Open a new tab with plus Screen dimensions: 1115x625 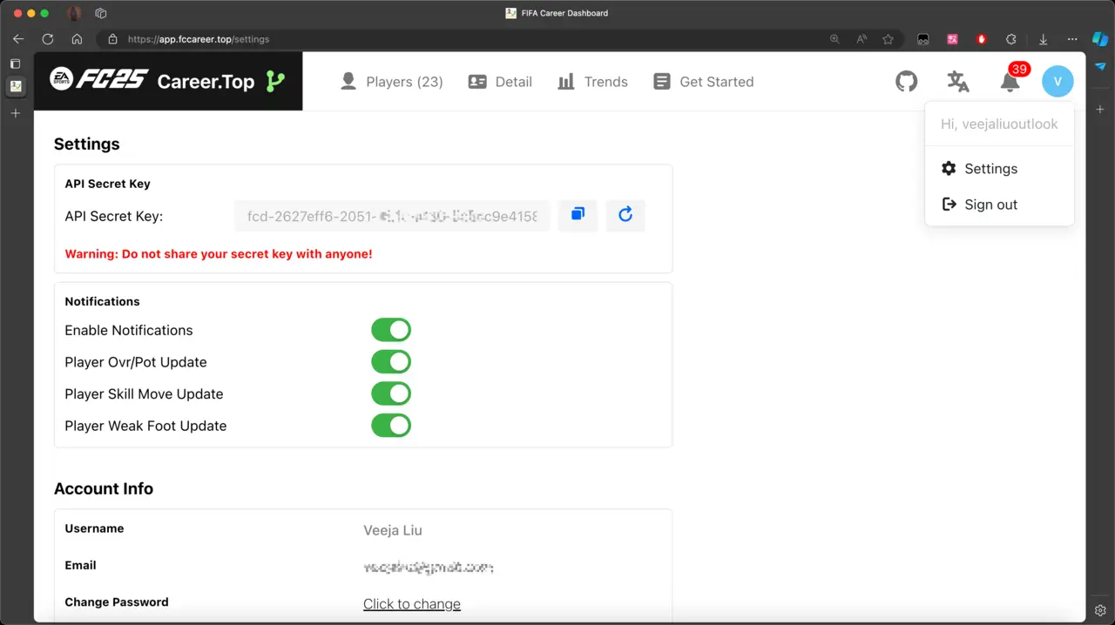[15, 113]
